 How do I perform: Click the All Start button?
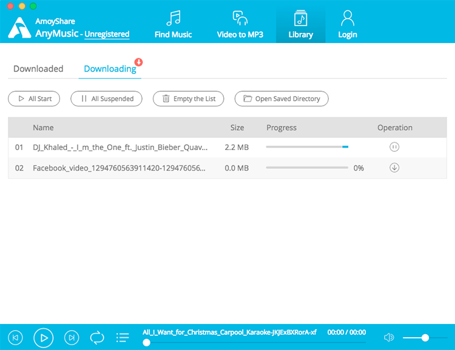coord(34,99)
